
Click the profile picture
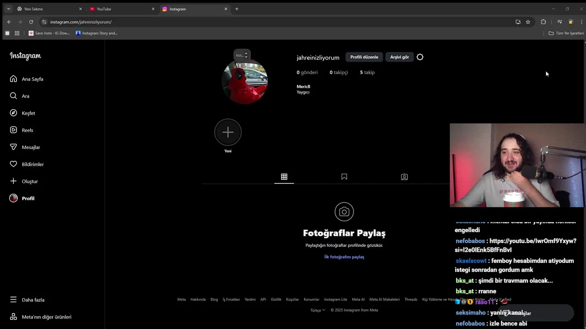[244, 81]
